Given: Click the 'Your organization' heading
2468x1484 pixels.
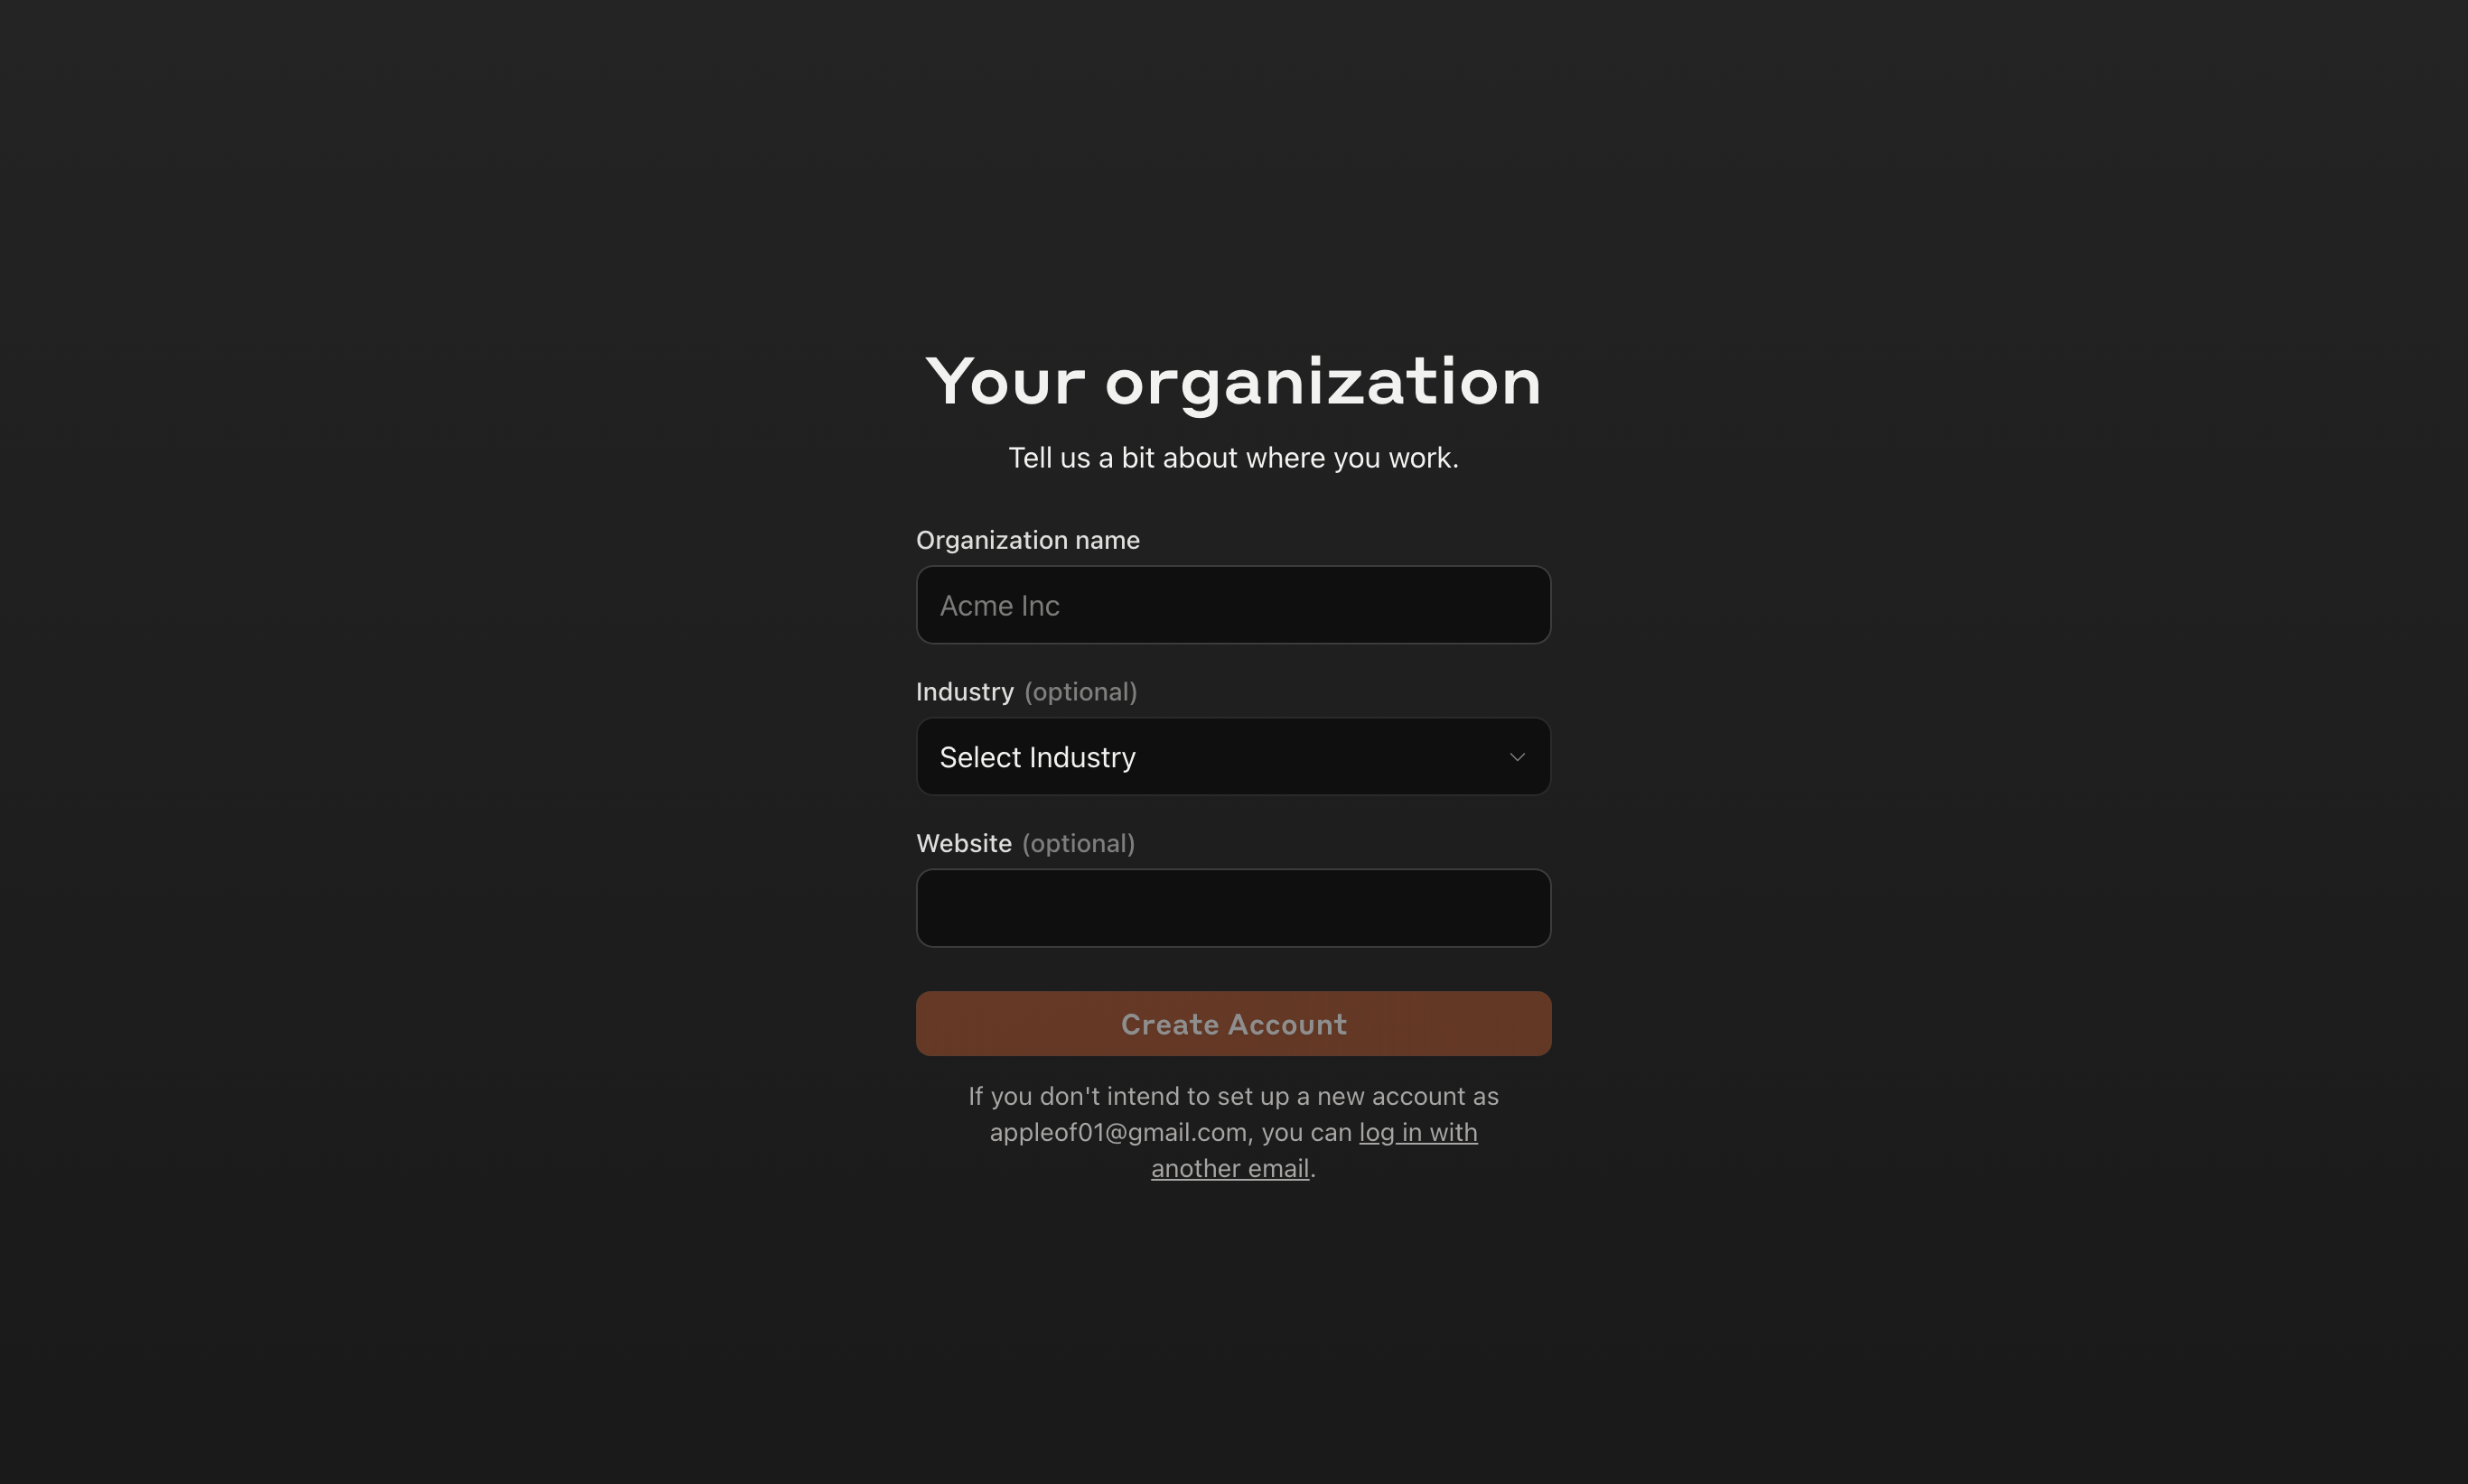Looking at the screenshot, I should [x=1232, y=381].
